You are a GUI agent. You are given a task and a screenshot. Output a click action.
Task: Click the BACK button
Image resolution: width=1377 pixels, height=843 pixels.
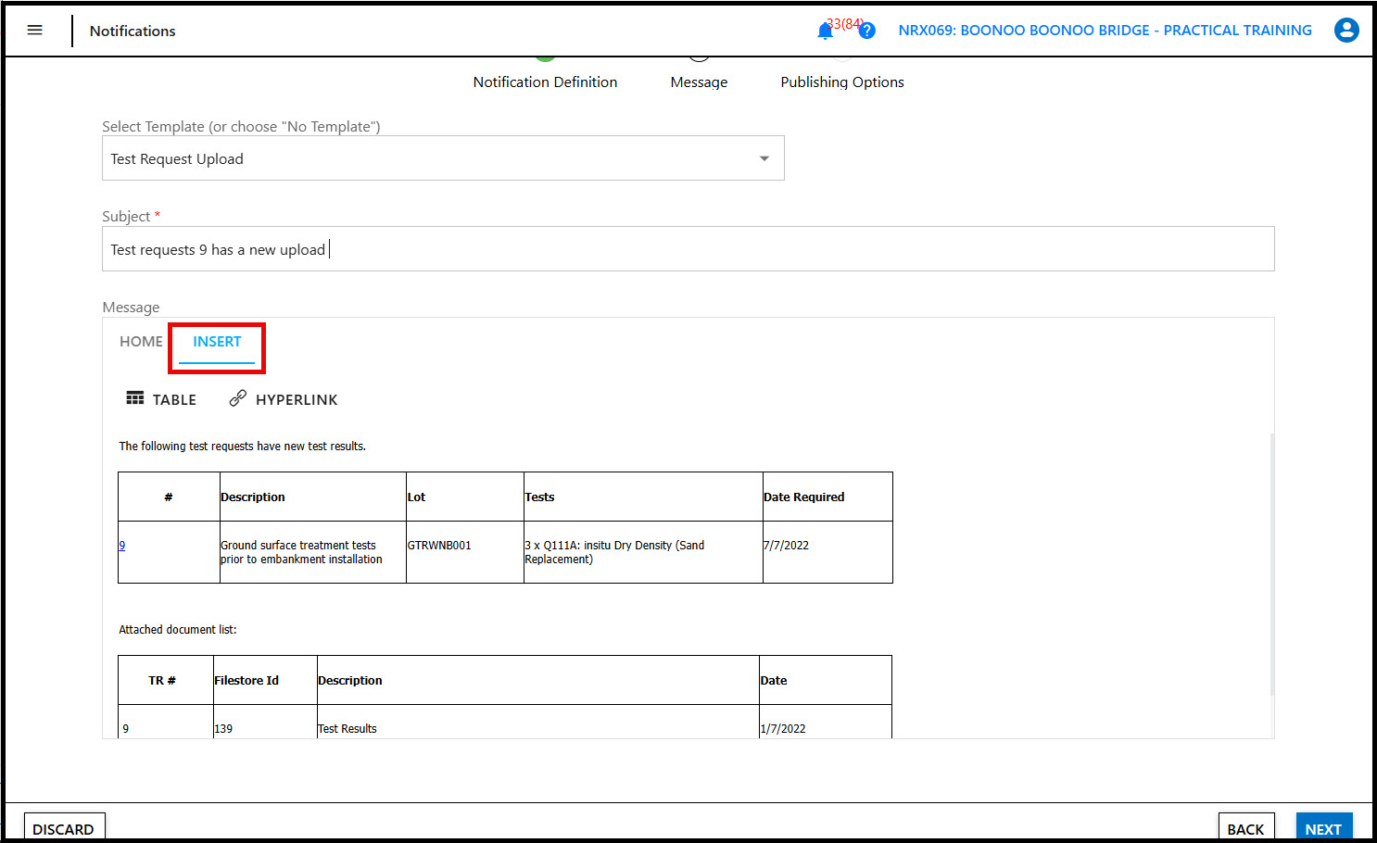(x=1245, y=828)
